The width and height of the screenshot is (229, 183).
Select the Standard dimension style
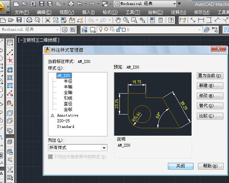point(66,126)
